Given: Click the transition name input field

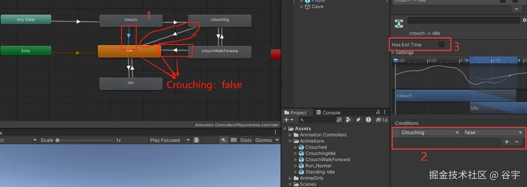Looking at the screenshot, I should click(463, 20).
